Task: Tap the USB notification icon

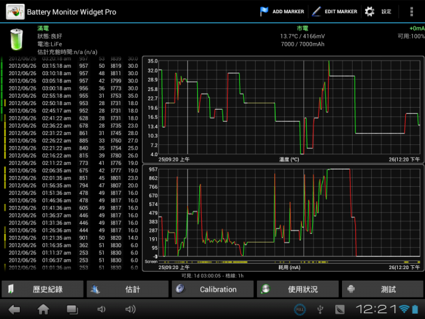Action: point(320,310)
